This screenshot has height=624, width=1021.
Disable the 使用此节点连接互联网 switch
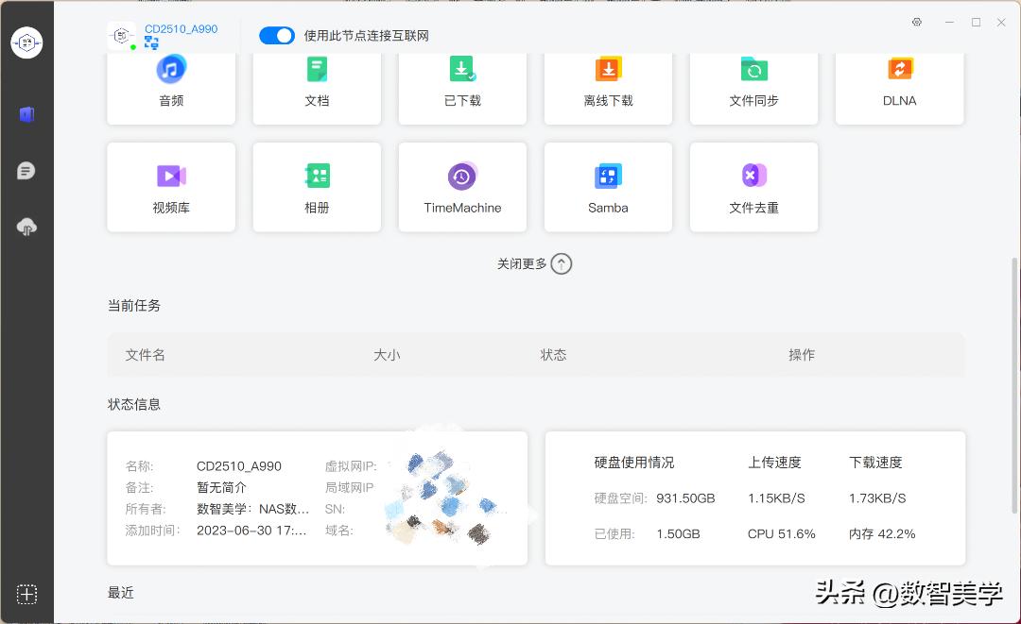(277, 35)
